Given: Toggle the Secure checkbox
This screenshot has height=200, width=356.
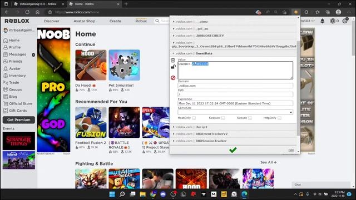Looking at the screenshot, I should click(x=250, y=118).
